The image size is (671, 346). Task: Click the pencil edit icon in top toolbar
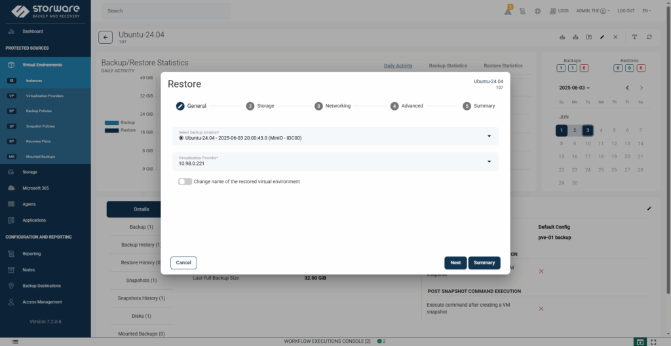[602, 37]
